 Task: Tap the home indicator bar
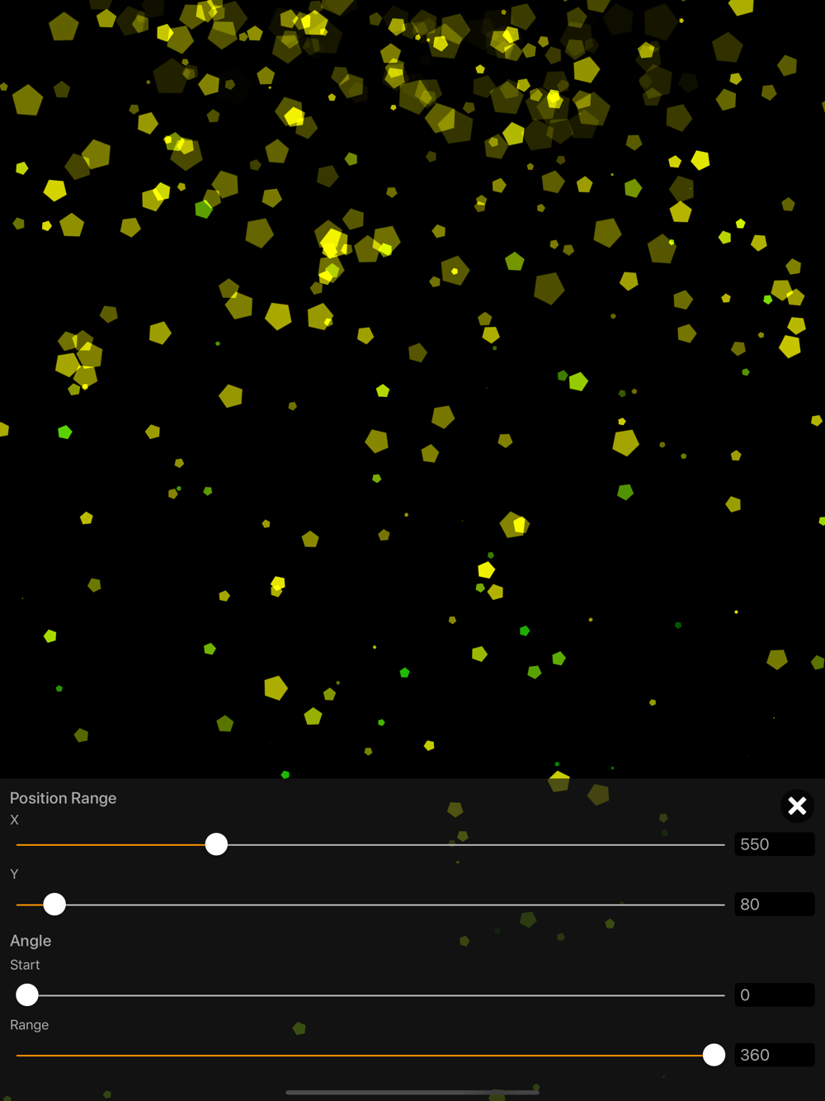[412, 1092]
